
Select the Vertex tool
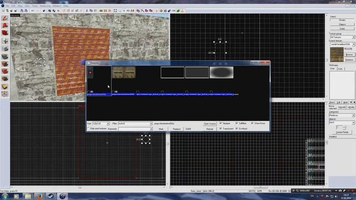[x=5, y=94]
